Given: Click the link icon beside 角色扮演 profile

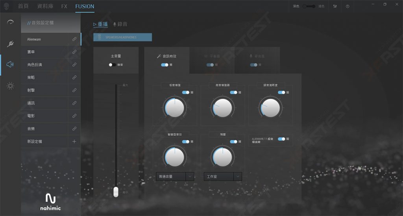Looking at the screenshot, I should [74, 65].
